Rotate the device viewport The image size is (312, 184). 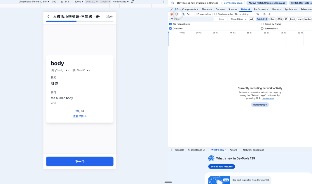click(x=133, y=2)
